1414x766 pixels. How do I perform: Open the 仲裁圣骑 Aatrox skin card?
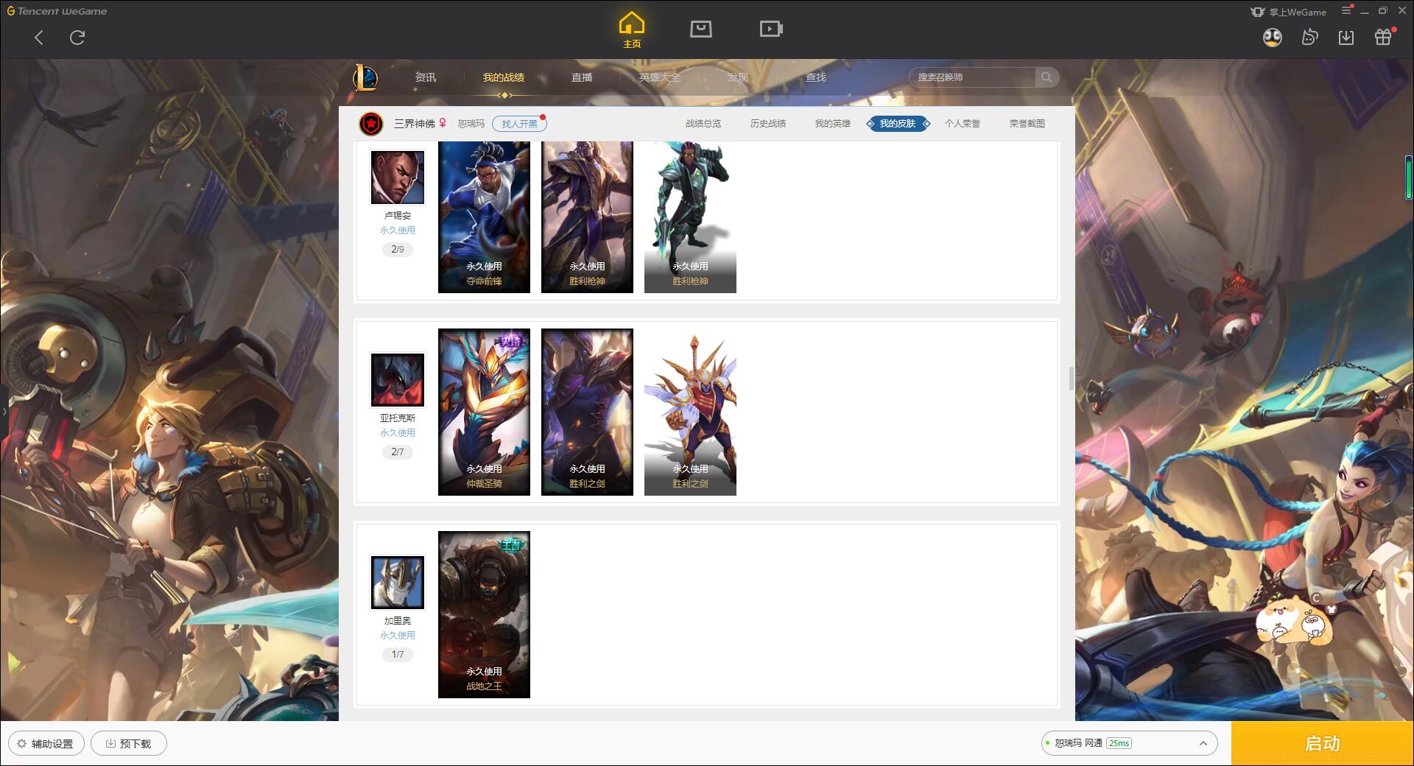484,412
